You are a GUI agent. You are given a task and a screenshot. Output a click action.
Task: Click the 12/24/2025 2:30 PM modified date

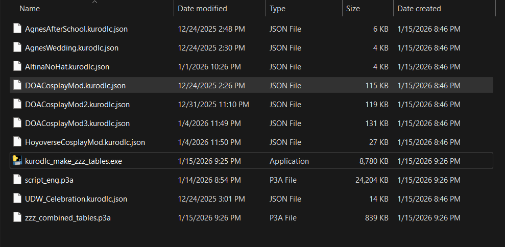[x=211, y=48]
